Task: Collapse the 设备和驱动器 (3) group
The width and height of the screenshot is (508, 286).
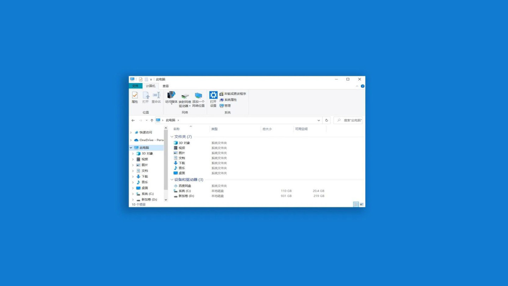Action: (172, 180)
